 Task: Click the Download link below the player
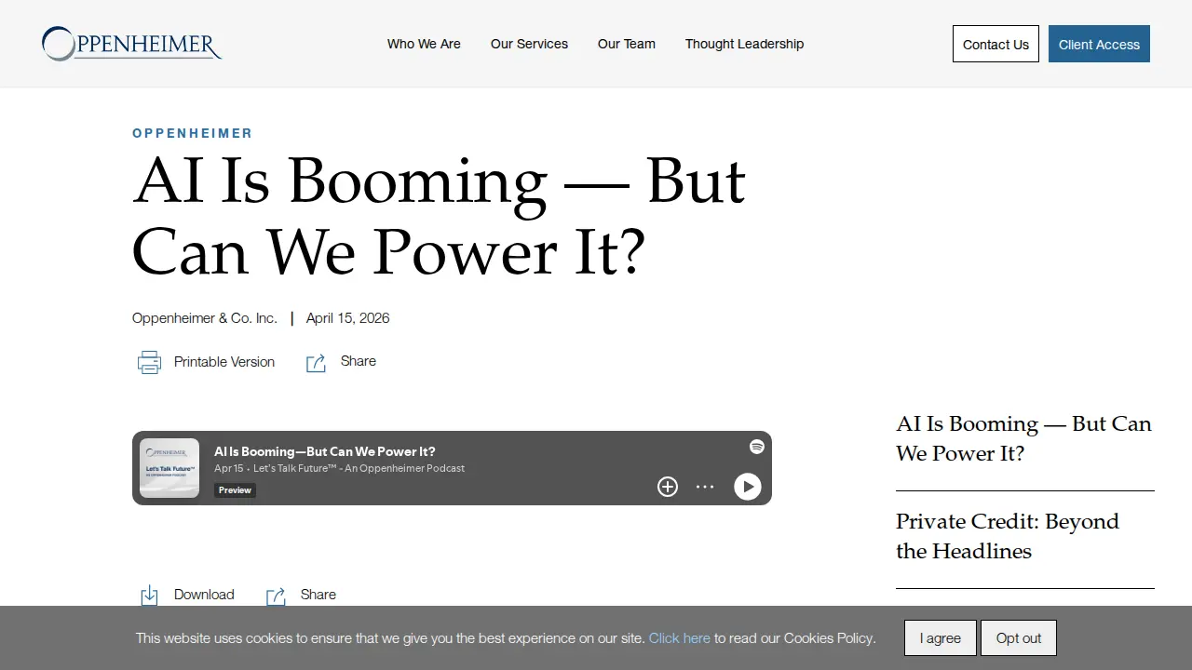click(204, 595)
